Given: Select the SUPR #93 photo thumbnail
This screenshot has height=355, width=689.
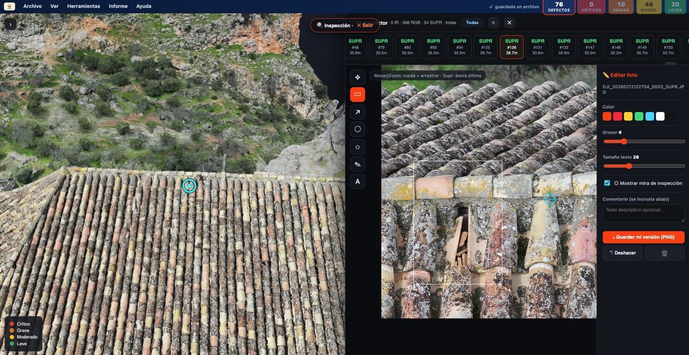Looking at the screenshot, I should (x=434, y=47).
